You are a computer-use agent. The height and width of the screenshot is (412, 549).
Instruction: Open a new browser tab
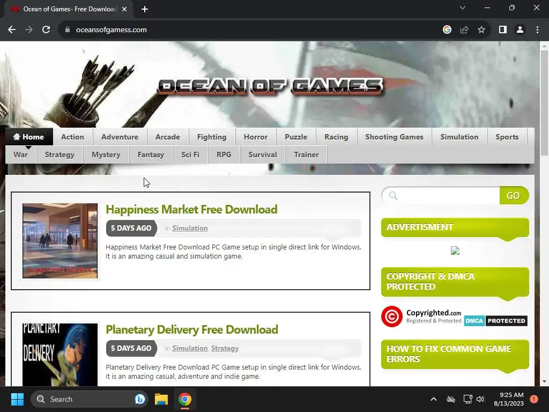coord(145,9)
